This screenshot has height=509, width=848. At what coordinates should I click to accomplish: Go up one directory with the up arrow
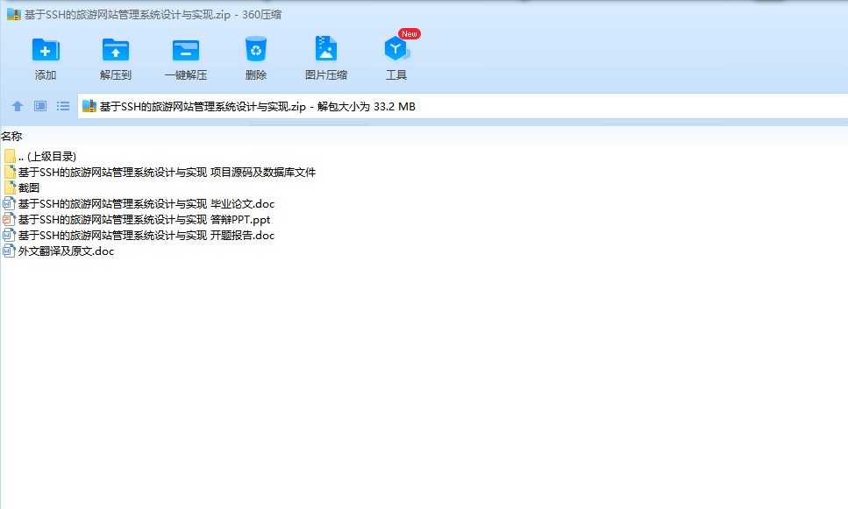coord(18,106)
